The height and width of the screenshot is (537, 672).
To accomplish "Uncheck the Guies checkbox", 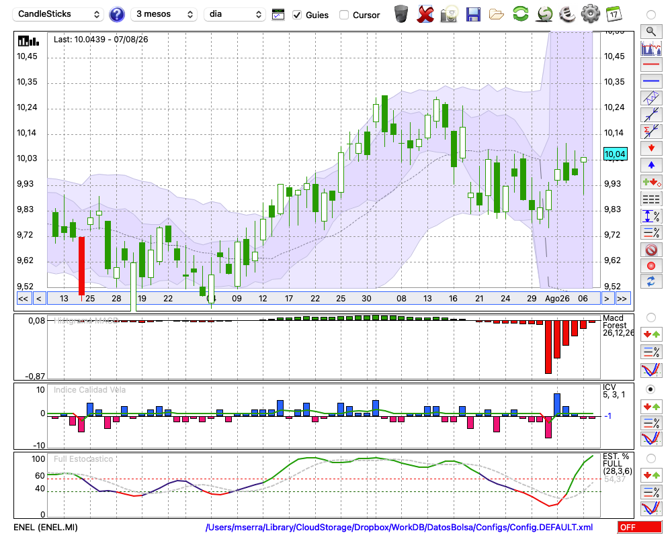I will [296, 15].
